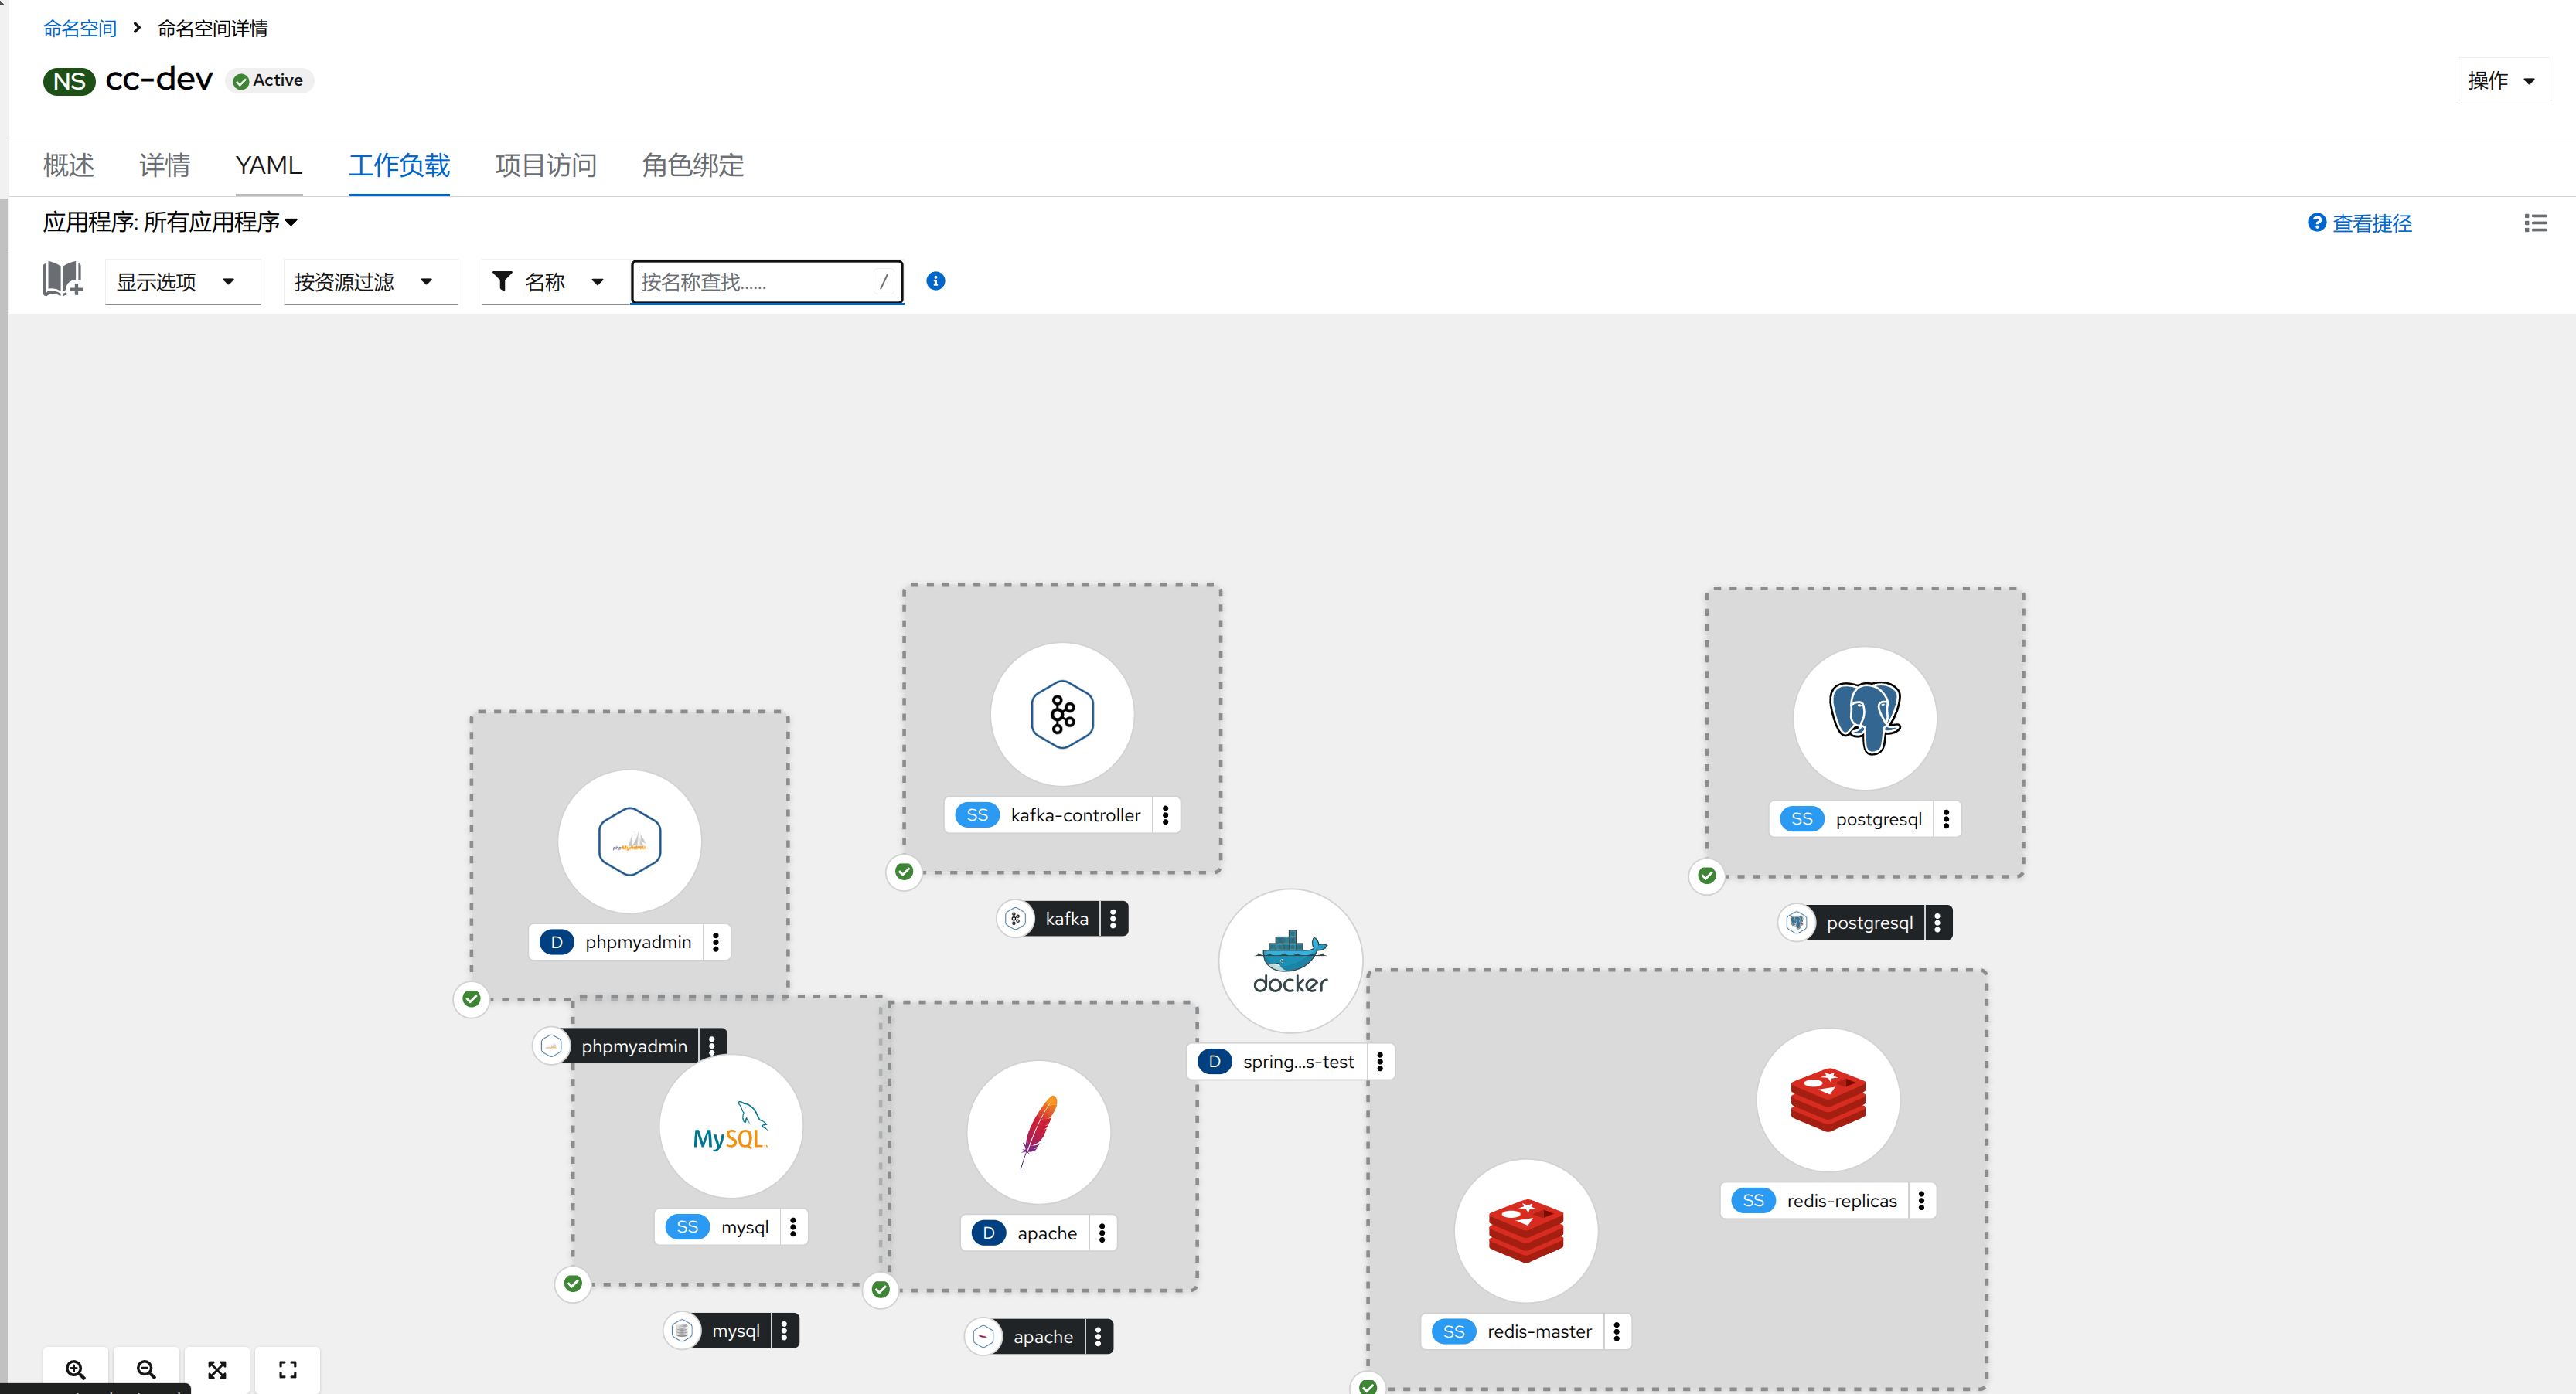Open the 应用程序 application selector
The width and height of the screenshot is (2576, 1394).
coord(170,222)
